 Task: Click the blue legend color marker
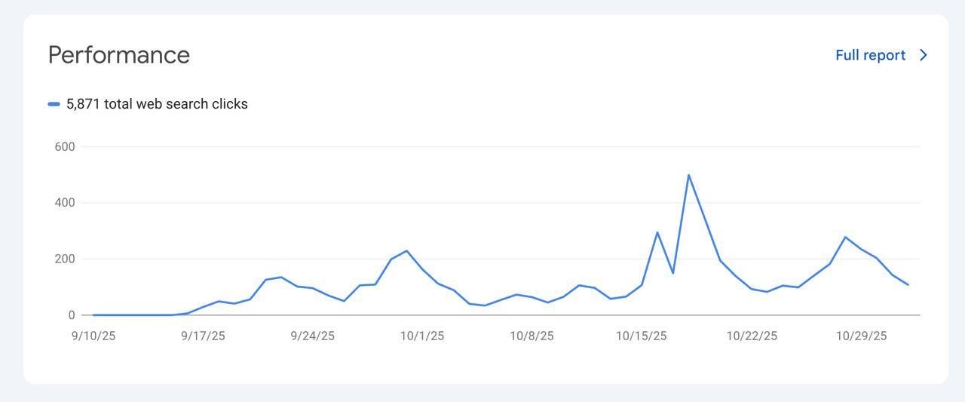[54, 104]
